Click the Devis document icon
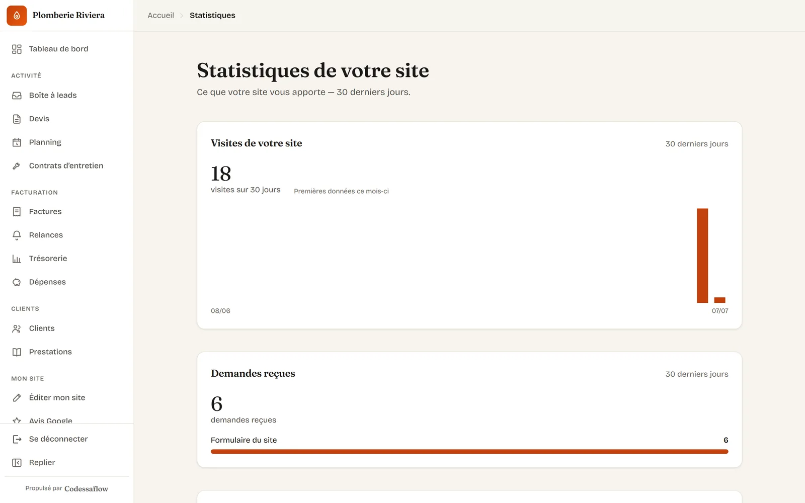The width and height of the screenshot is (805, 503). point(17,119)
